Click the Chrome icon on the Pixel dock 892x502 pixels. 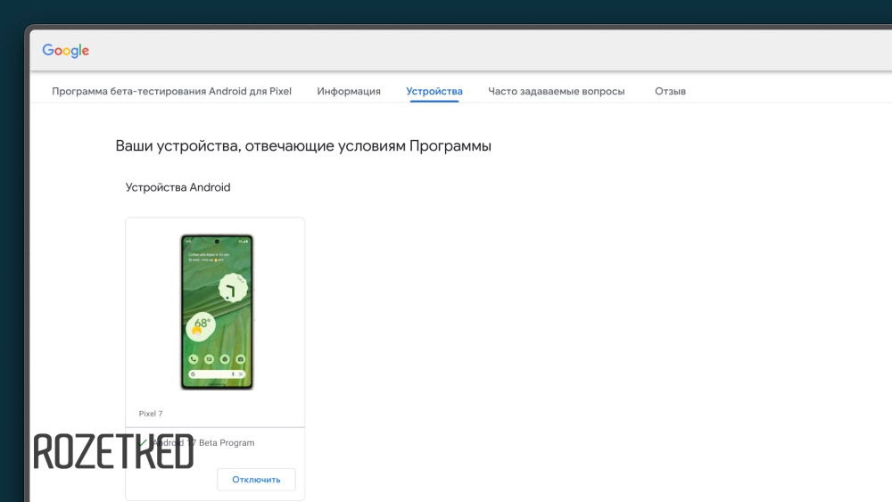225,358
